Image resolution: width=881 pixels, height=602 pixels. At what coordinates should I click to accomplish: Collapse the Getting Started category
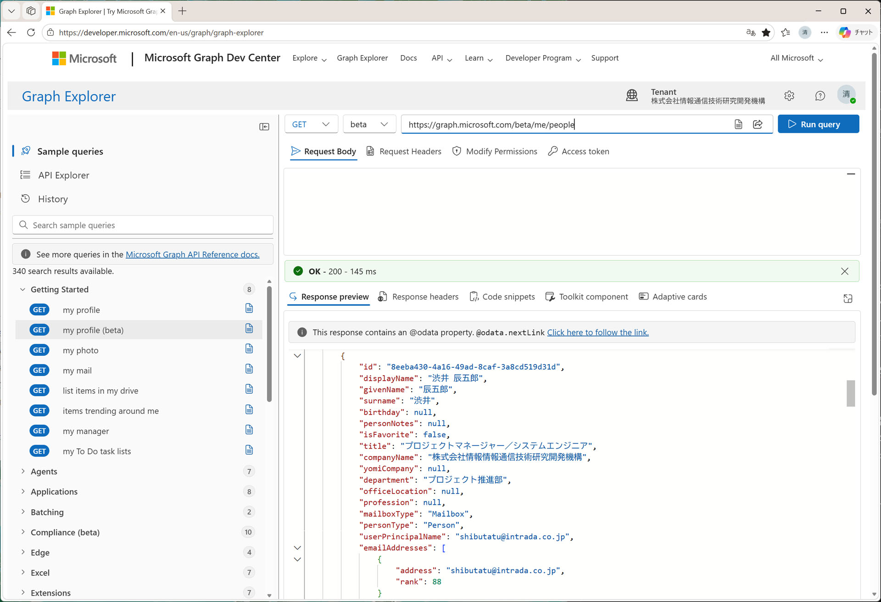22,289
